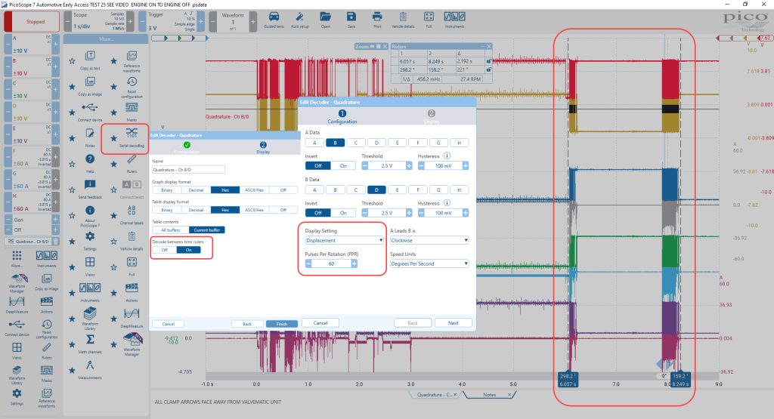Screen dimensions: 774x419
Task: Decrease B Data Hysteresis with minus
Action: click(421, 213)
